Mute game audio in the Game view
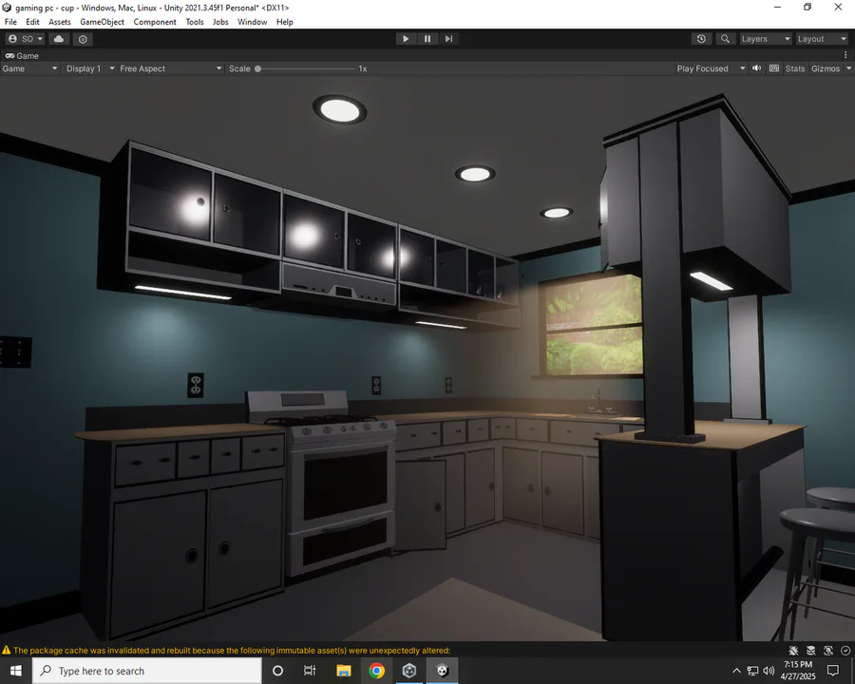 [757, 68]
